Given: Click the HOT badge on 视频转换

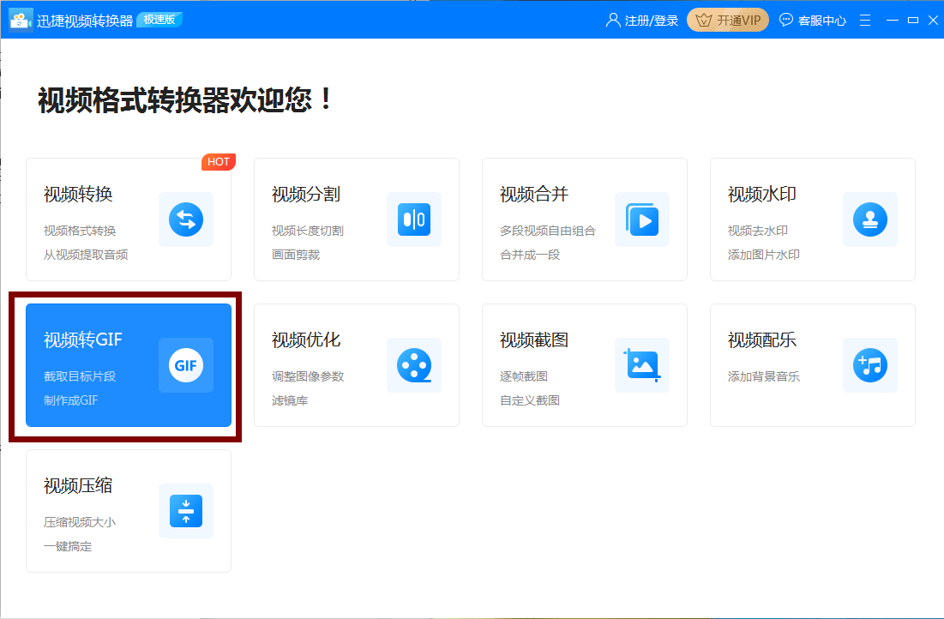Looking at the screenshot, I should [219, 162].
